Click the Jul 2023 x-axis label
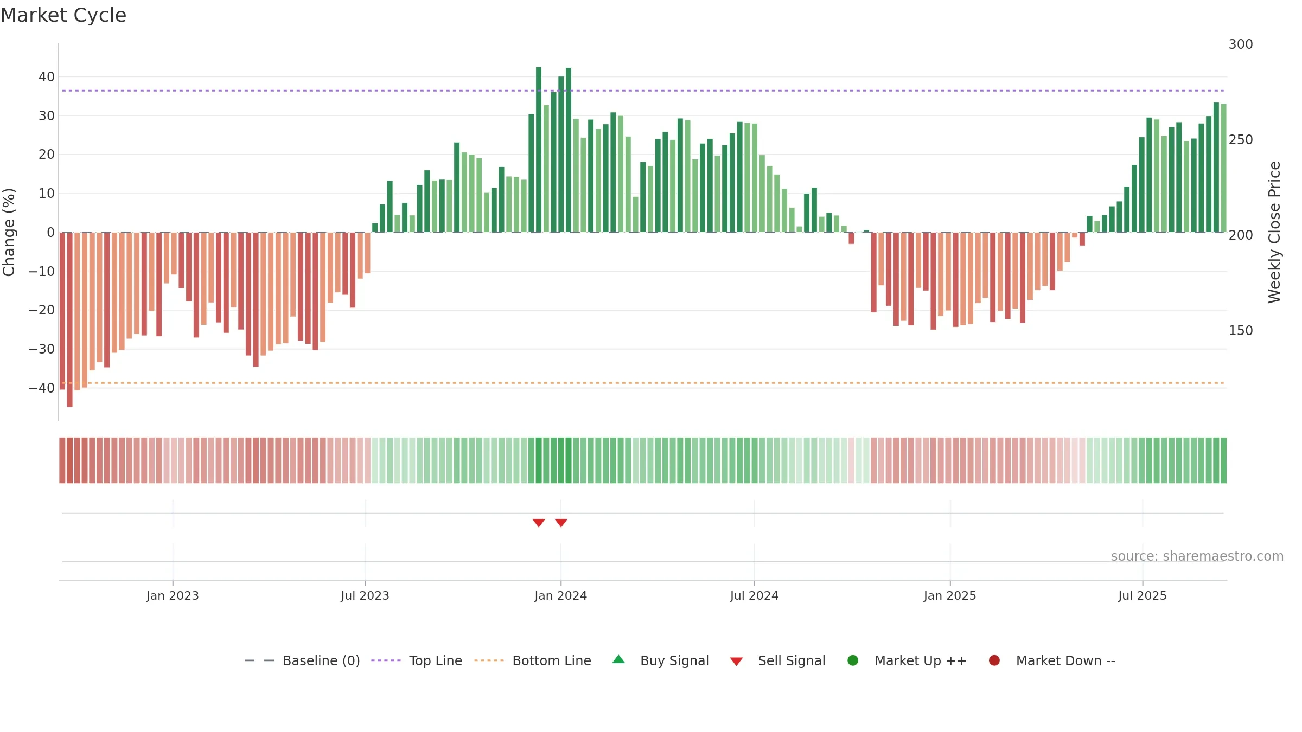Viewport: 1302px width, 732px height. (365, 595)
